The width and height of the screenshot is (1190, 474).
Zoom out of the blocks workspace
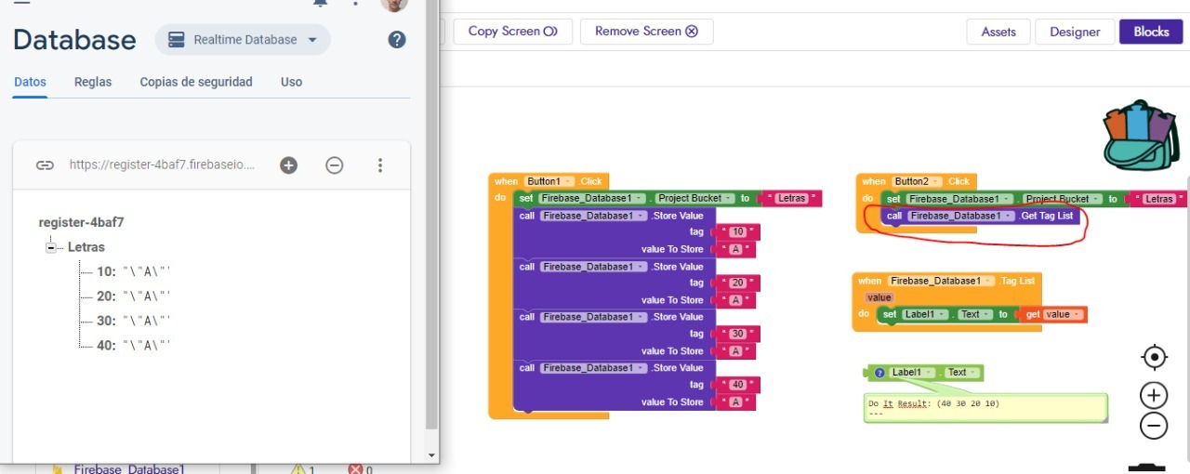point(1154,427)
